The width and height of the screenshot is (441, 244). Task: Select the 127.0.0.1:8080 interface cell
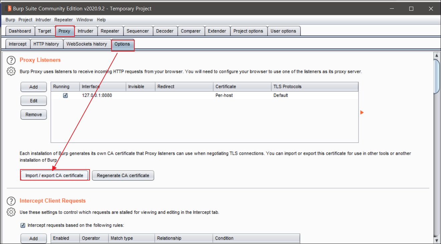coord(103,95)
